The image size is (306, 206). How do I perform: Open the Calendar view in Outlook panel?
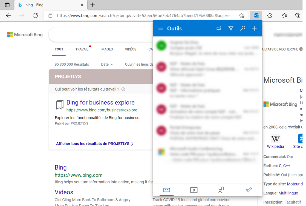click(x=194, y=190)
